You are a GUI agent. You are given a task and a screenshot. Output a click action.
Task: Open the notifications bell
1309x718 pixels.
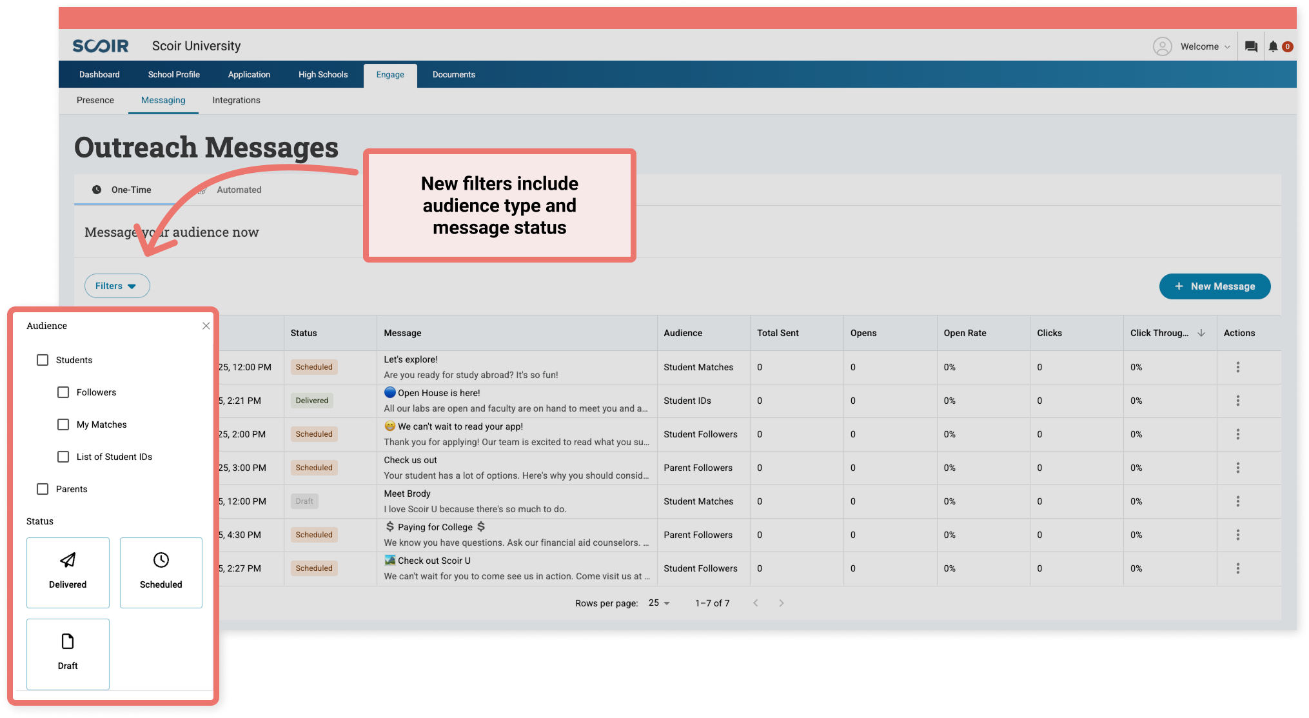(x=1272, y=46)
